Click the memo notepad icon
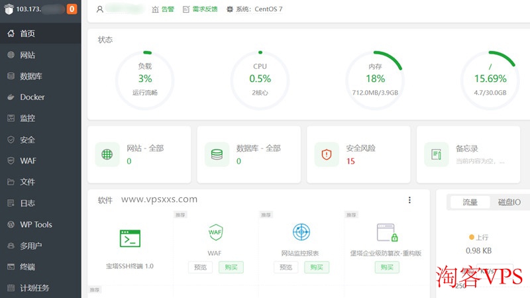 [437, 154]
